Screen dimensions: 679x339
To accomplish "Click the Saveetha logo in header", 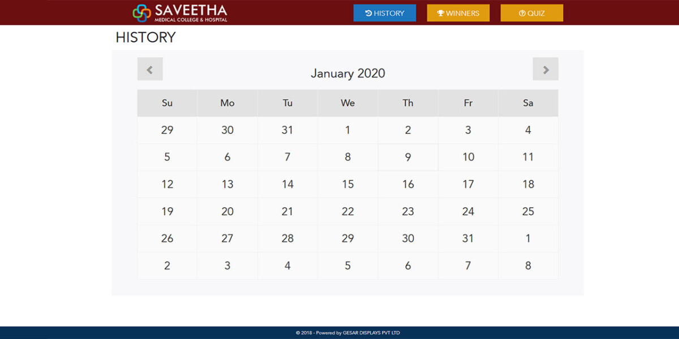I will [180, 12].
